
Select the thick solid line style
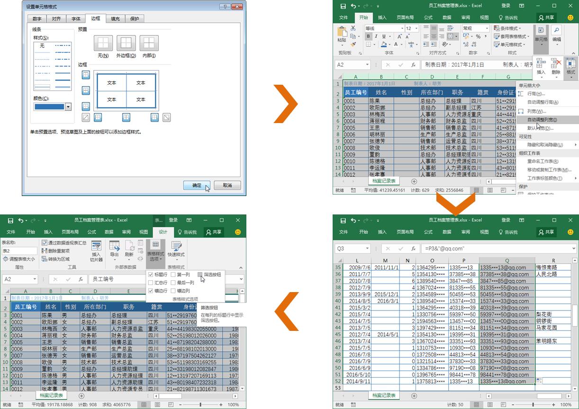tap(63, 80)
